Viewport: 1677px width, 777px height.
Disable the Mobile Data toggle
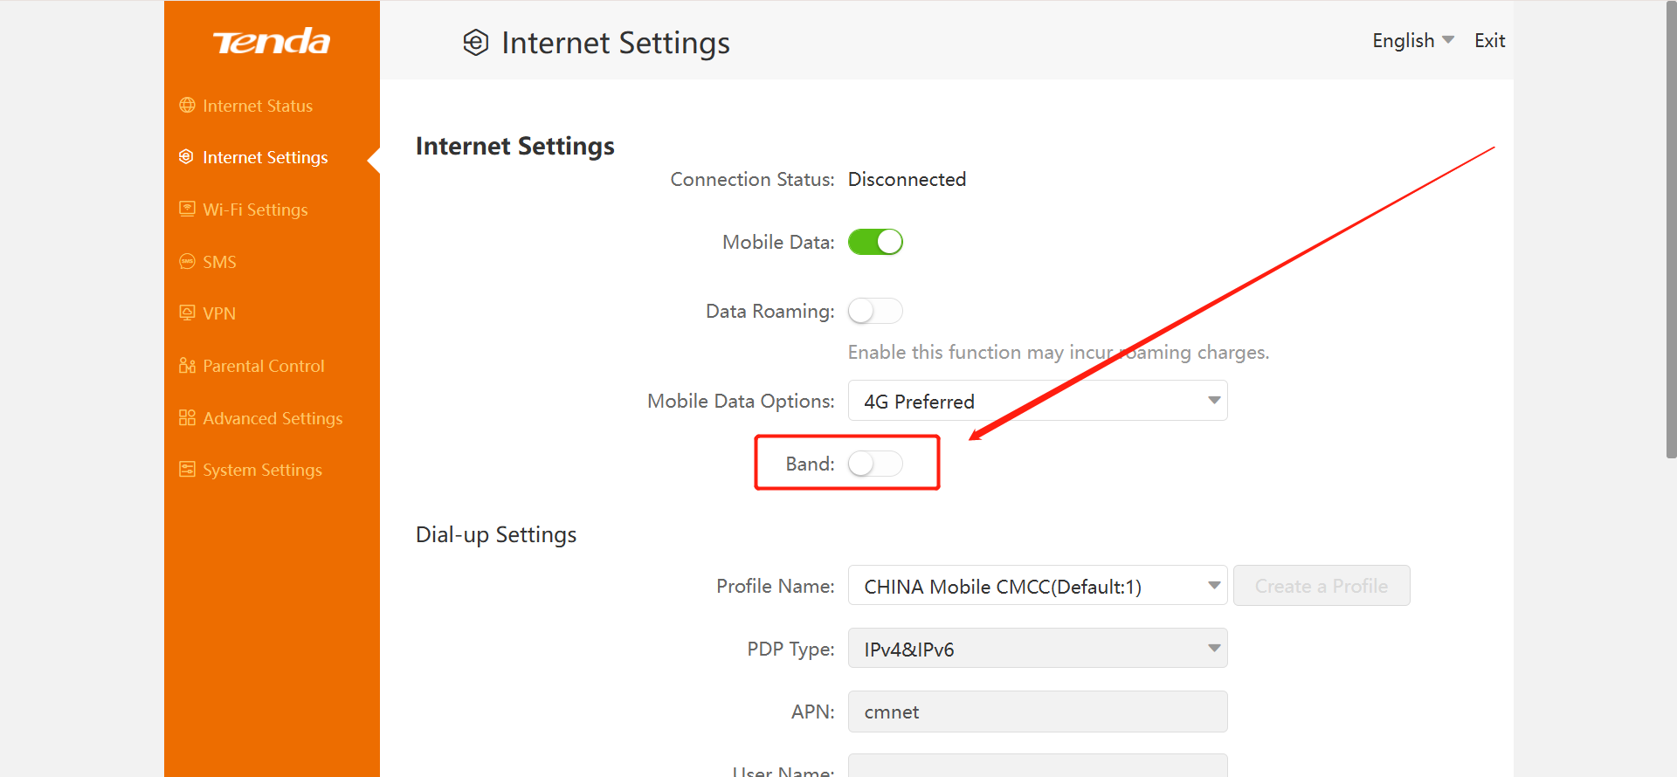click(x=875, y=242)
